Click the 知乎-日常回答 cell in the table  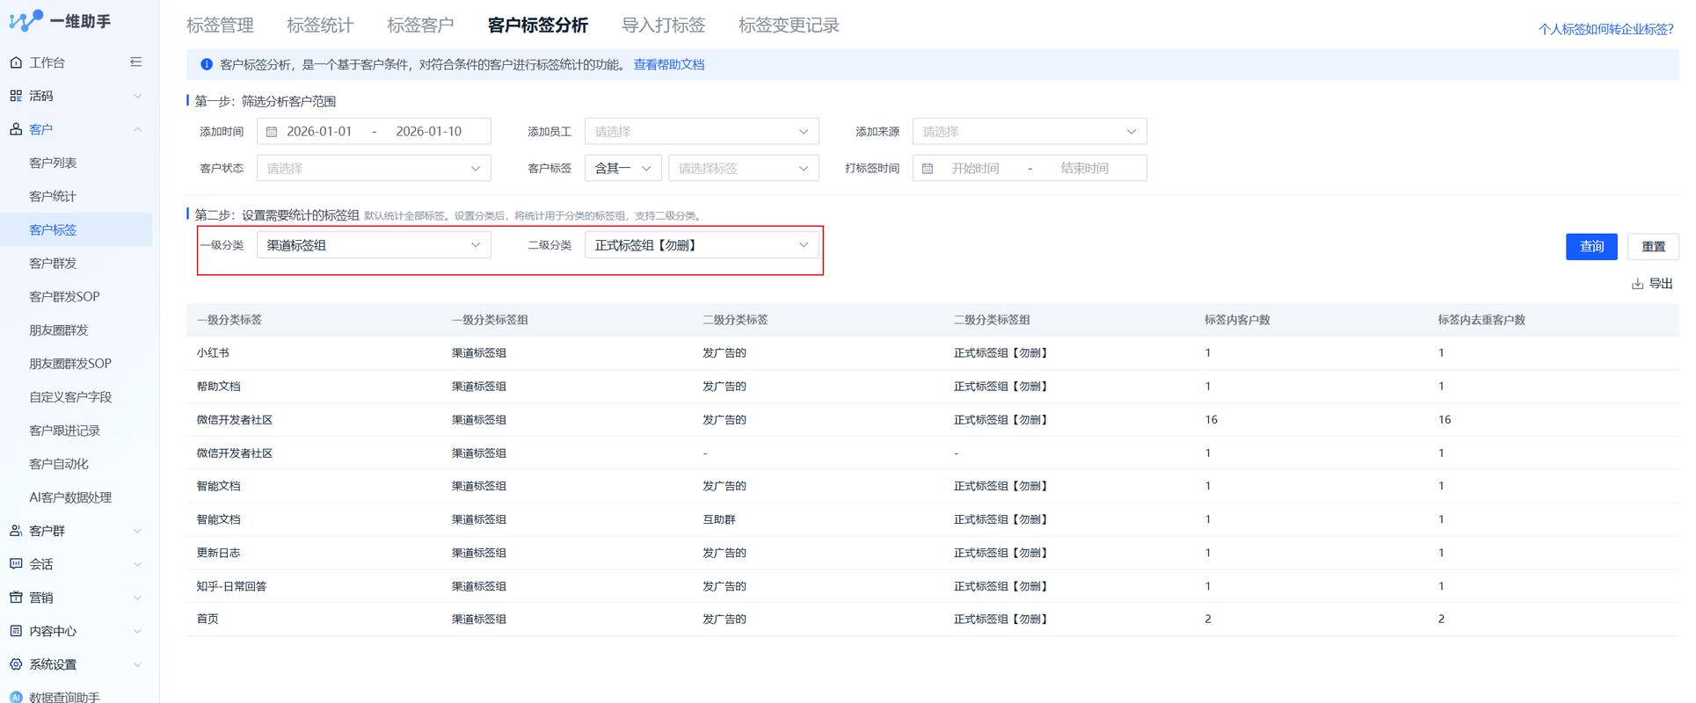[231, 586]
